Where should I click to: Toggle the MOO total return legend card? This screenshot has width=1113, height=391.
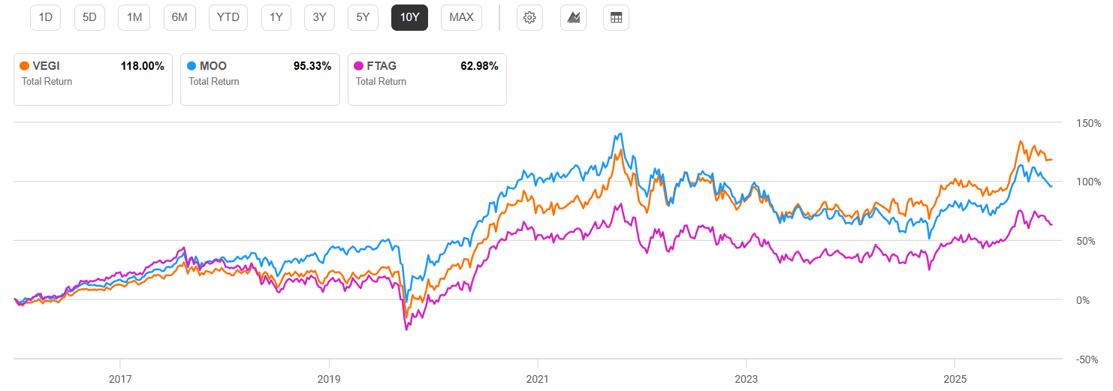click(x=260, y=79)
